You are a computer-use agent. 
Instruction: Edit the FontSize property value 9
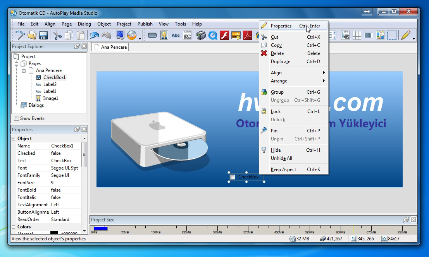(x=65, y=182)
